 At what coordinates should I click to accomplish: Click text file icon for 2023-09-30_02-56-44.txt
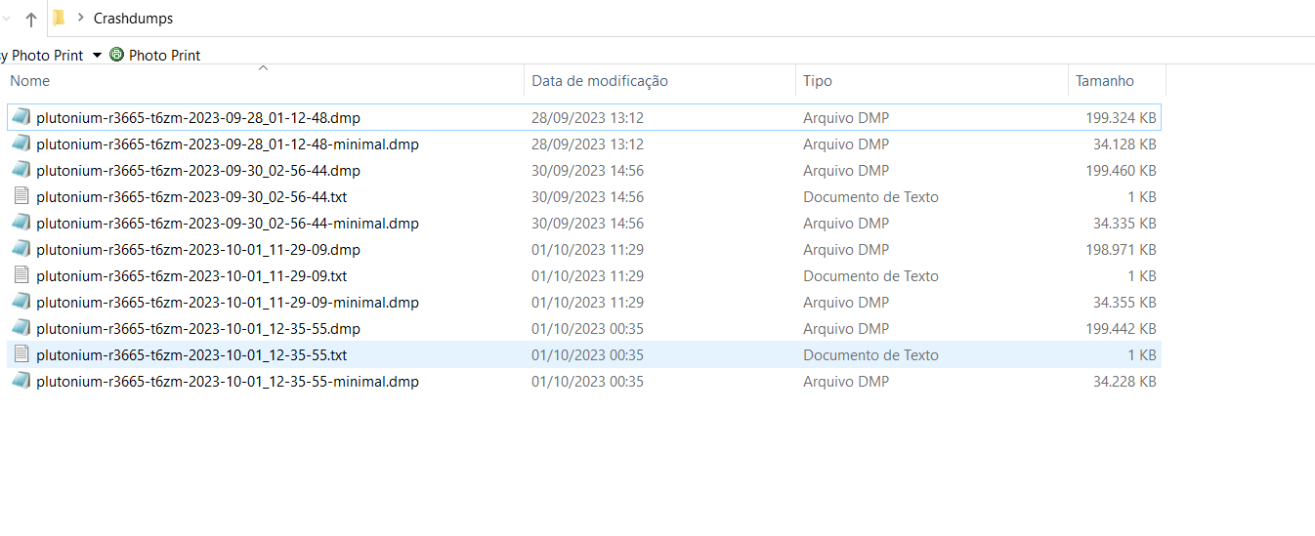(21, 196)
